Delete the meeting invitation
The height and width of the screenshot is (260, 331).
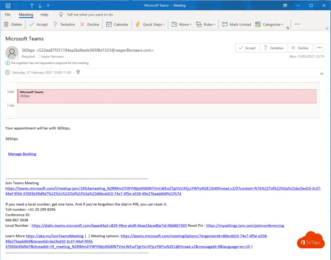pos(13,24)
